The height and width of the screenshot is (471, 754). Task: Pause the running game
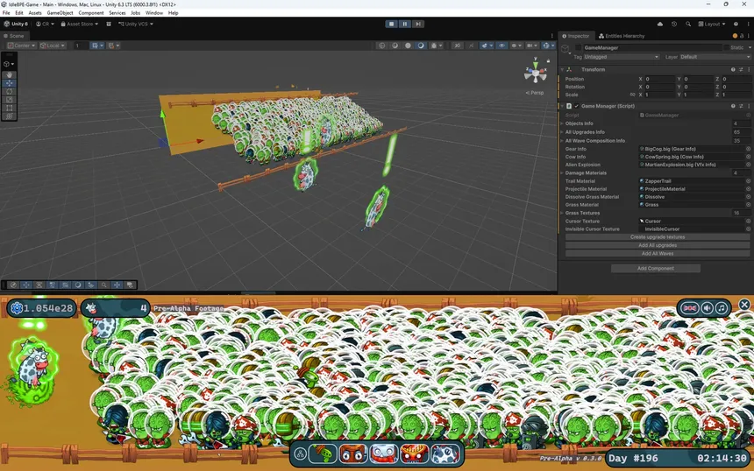[x=404, y=24]
